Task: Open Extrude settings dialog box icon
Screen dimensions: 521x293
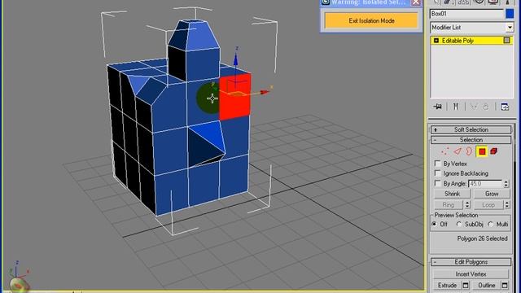Action: 466,286
